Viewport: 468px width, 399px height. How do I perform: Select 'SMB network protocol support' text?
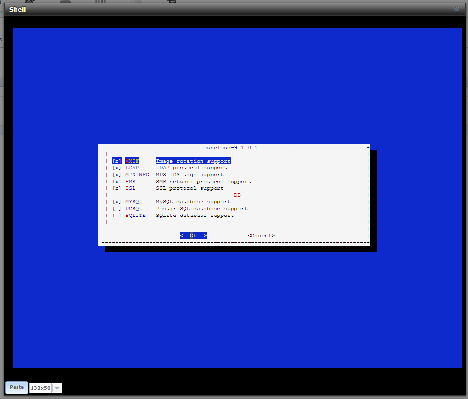203,182
